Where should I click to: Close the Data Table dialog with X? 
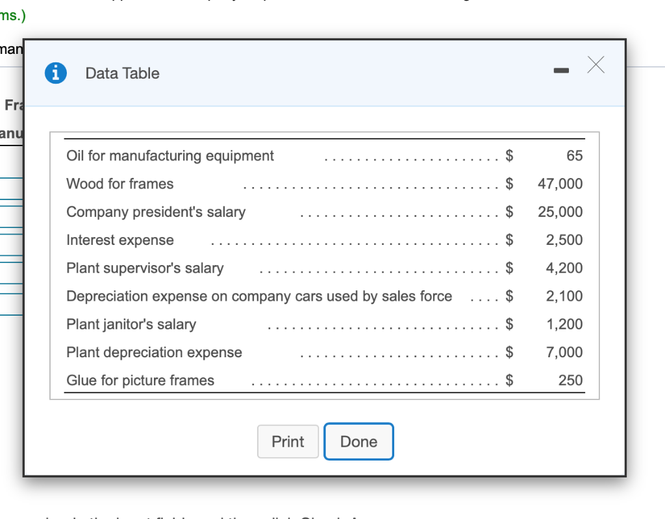pos(596,65)
